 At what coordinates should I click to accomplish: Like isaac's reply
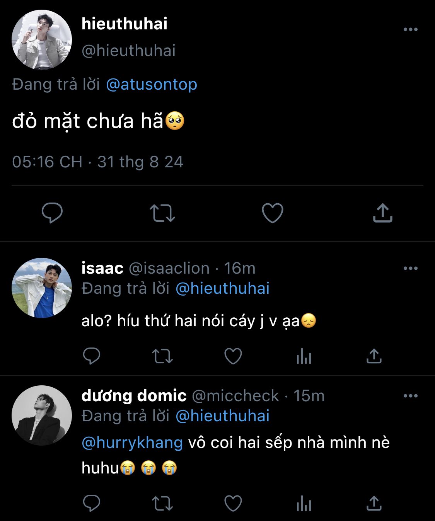(233, 356)
